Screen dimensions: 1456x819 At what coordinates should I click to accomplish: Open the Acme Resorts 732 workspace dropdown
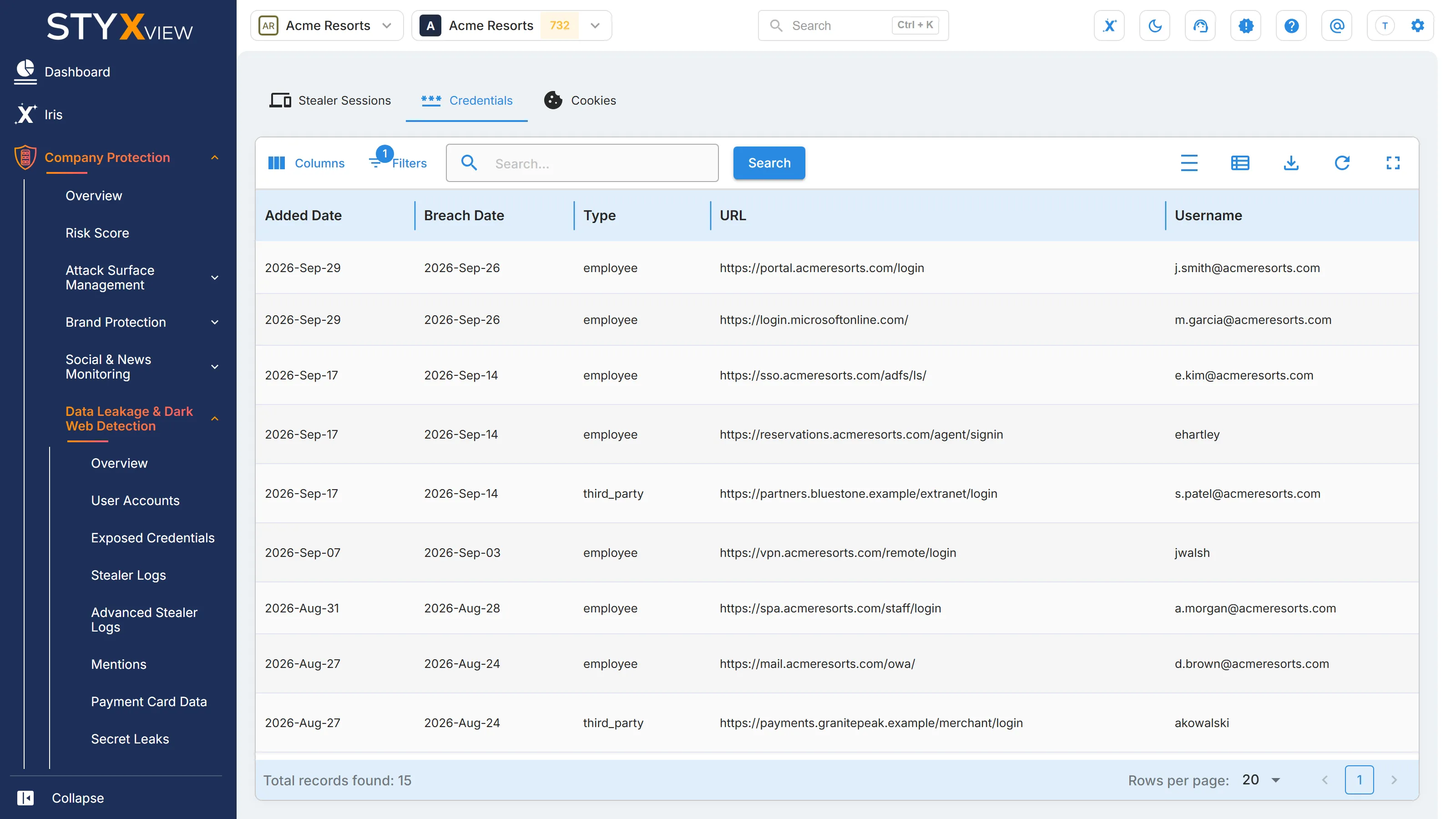tap(511, 25)
